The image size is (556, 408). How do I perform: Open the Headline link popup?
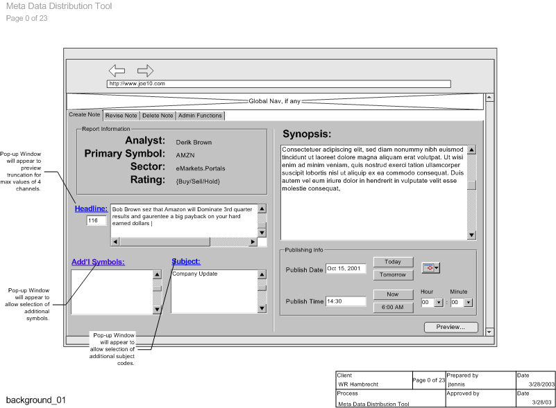tap(91, 209)
